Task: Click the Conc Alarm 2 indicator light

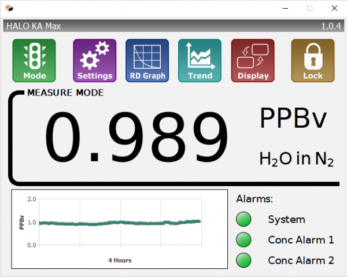Action: point(243,260)
